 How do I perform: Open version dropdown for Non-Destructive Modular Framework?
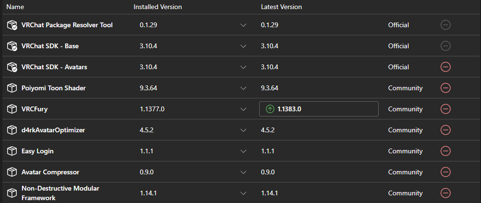tap(243, 193)
